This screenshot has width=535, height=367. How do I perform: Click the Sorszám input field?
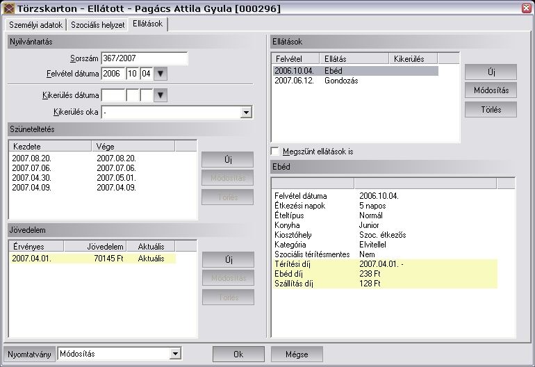click(144, 58)
